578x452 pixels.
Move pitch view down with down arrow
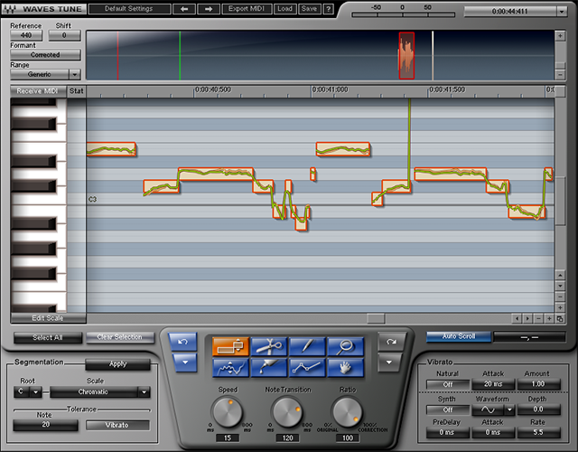(x=560, y=286)
